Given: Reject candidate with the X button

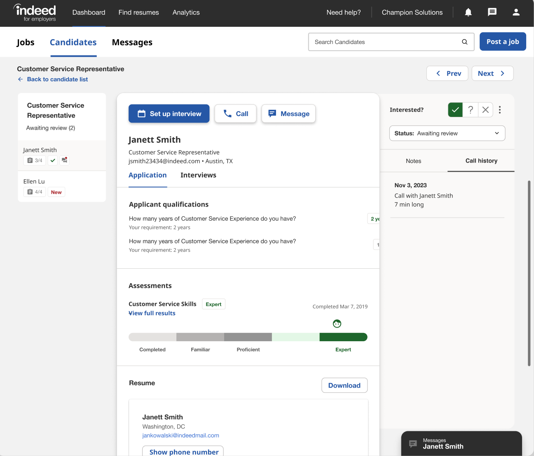Looking at the screenshot, I should pyautogui.click(x=485, y=110).
